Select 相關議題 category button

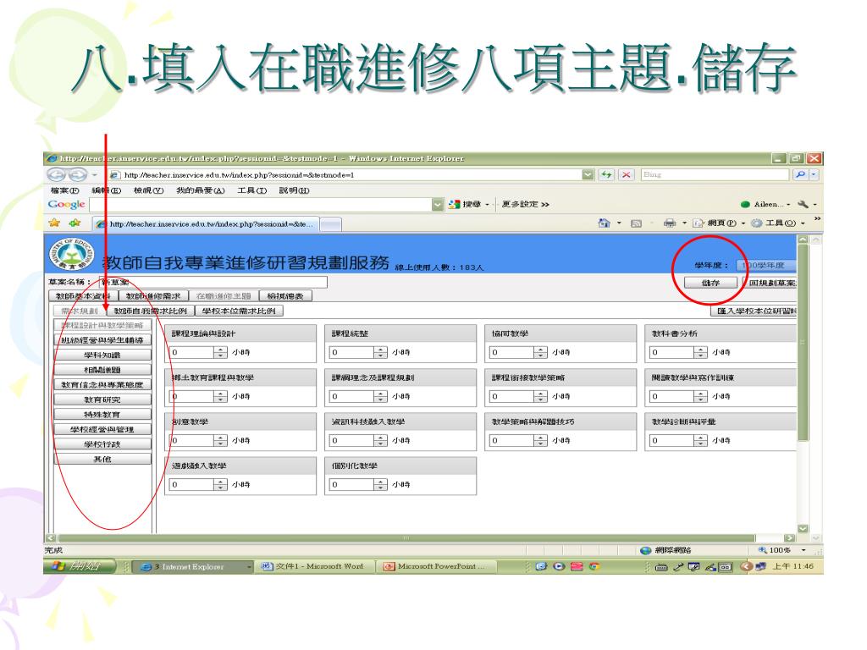tap(102, 371)
